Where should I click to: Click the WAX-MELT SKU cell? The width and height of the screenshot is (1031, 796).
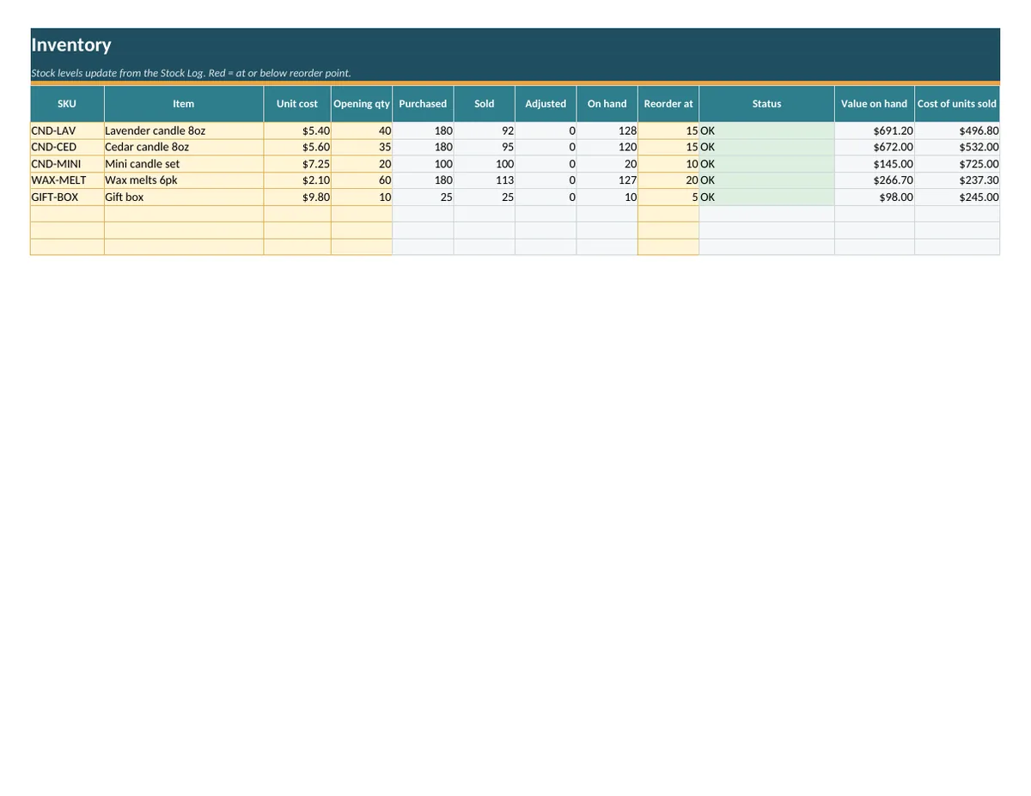(67, 180)
